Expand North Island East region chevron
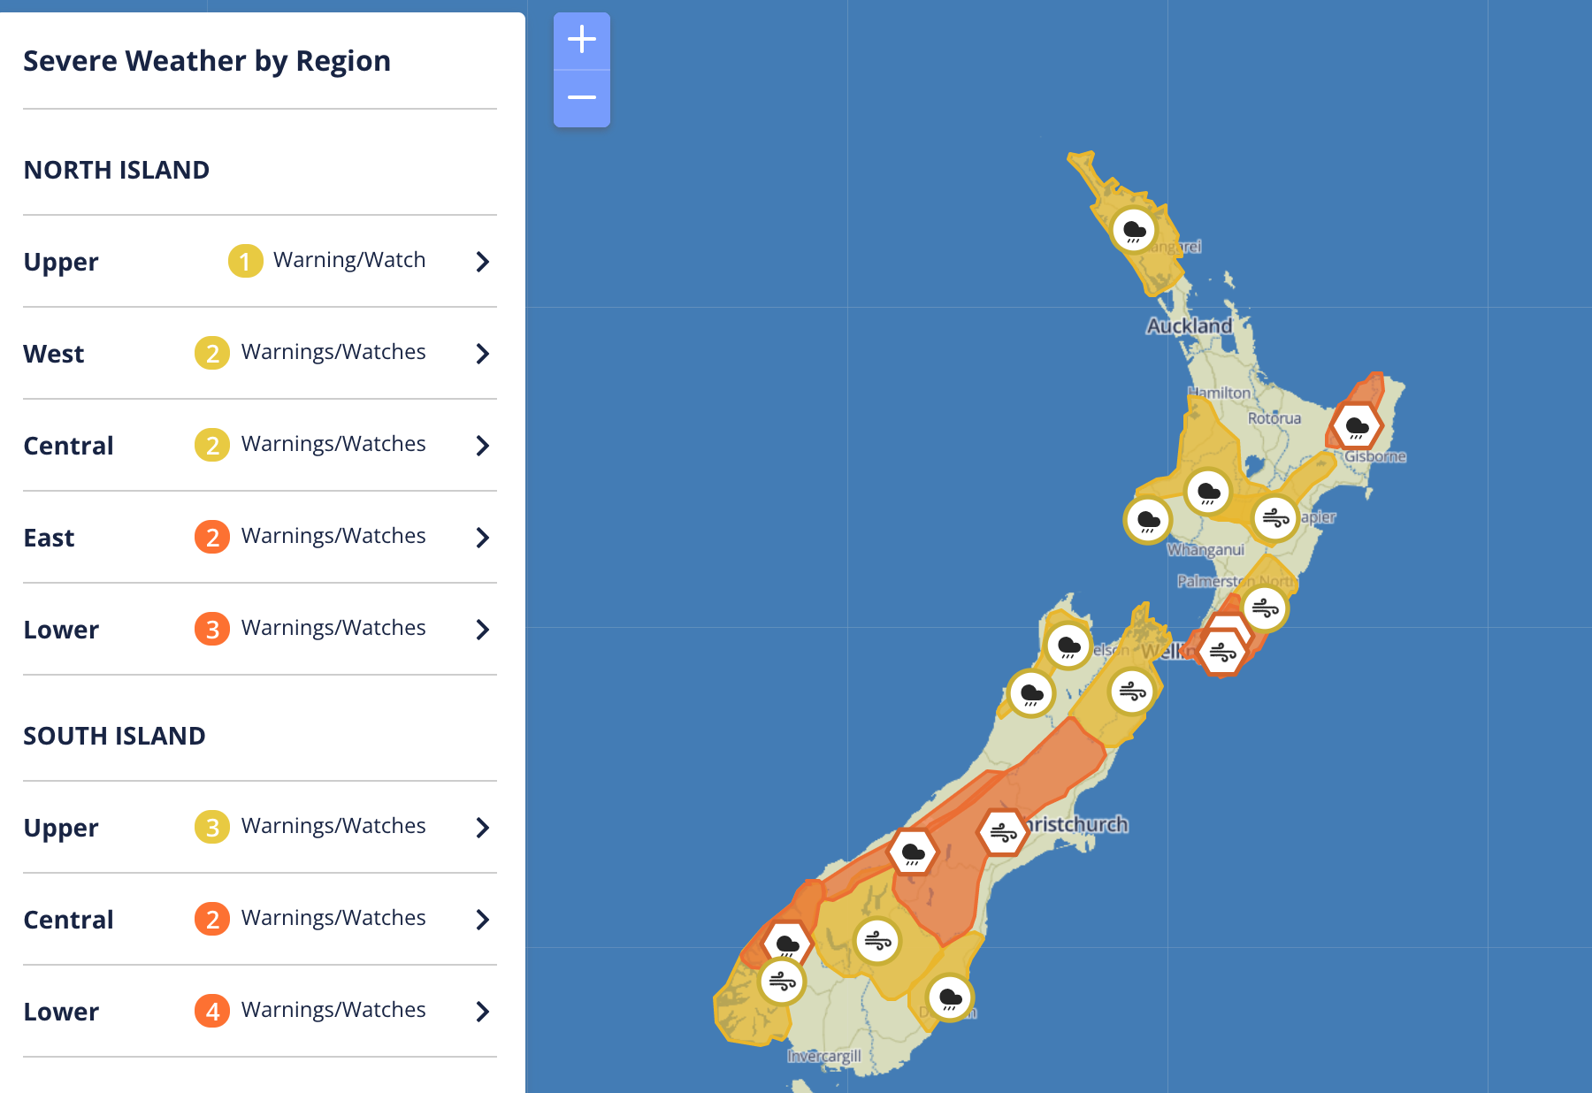The image size is (1592, 1093). click(x=482, y=538)
